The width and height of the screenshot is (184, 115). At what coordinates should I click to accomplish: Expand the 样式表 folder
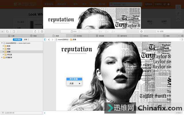(x=3, y=55)
